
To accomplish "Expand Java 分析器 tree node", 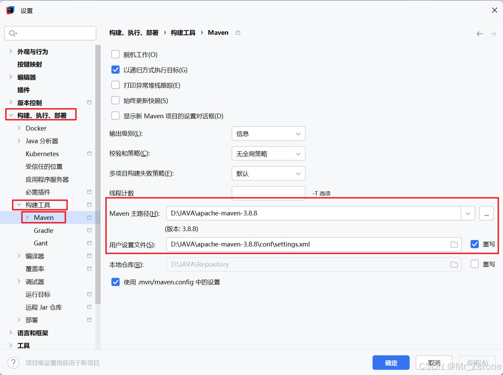I will click(19, 141).
